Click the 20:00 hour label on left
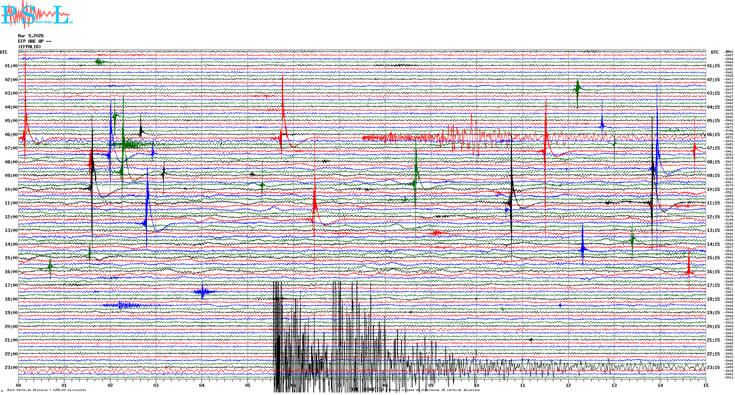This screenshot has width=735, height=395. click(11, 327)
